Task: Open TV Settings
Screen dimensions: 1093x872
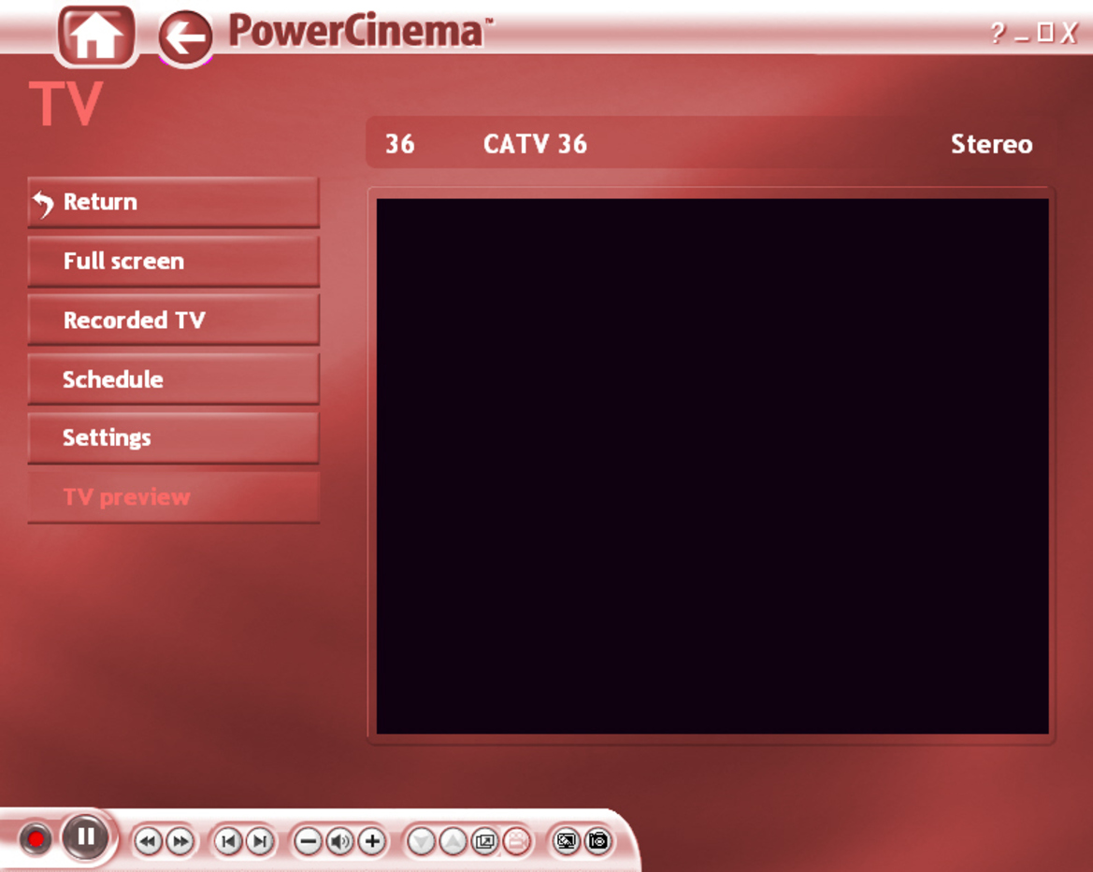Action: point(174,437)
